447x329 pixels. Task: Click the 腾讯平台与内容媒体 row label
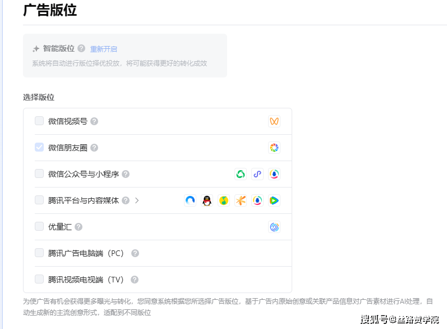coord(84,200)
